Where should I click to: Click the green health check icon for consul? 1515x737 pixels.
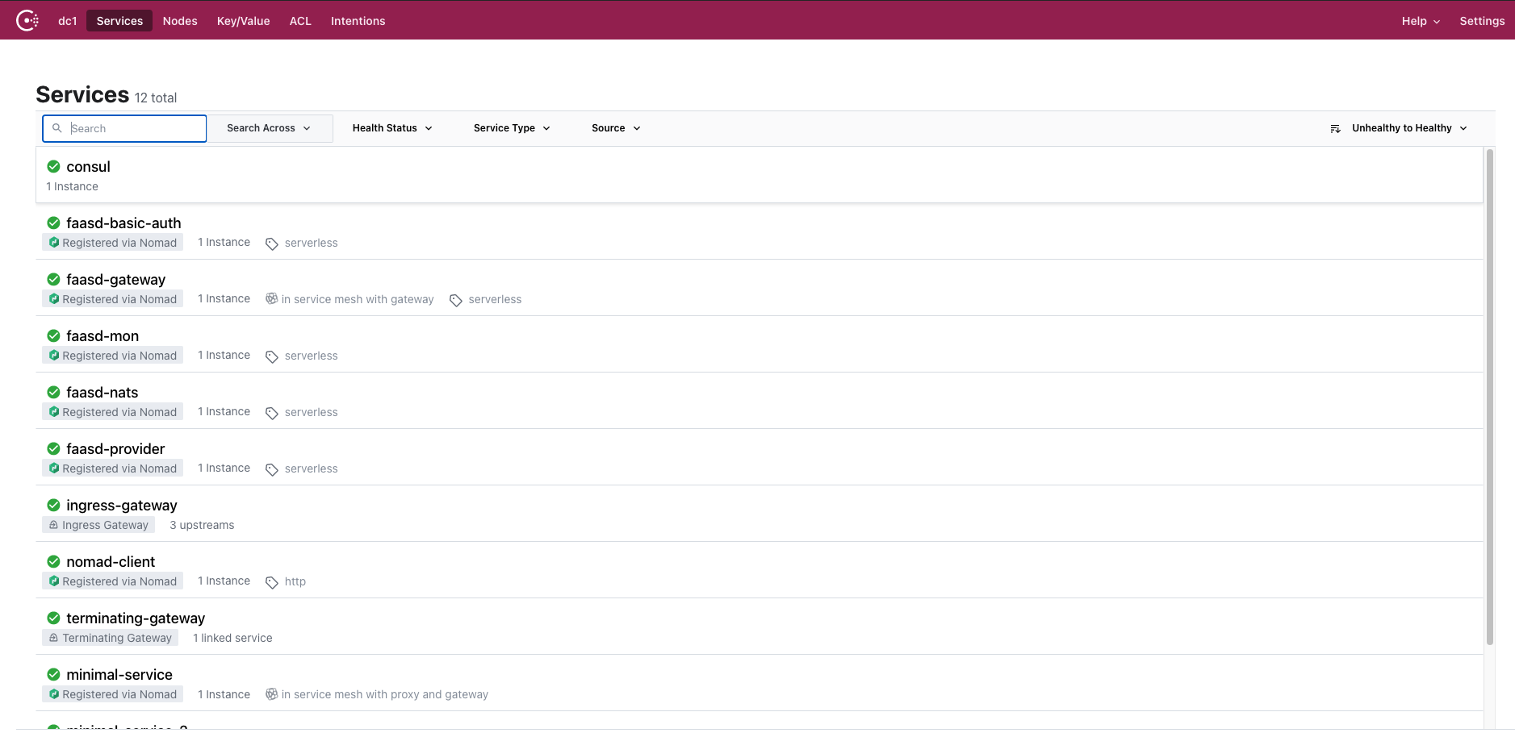[x=53, y=166]
